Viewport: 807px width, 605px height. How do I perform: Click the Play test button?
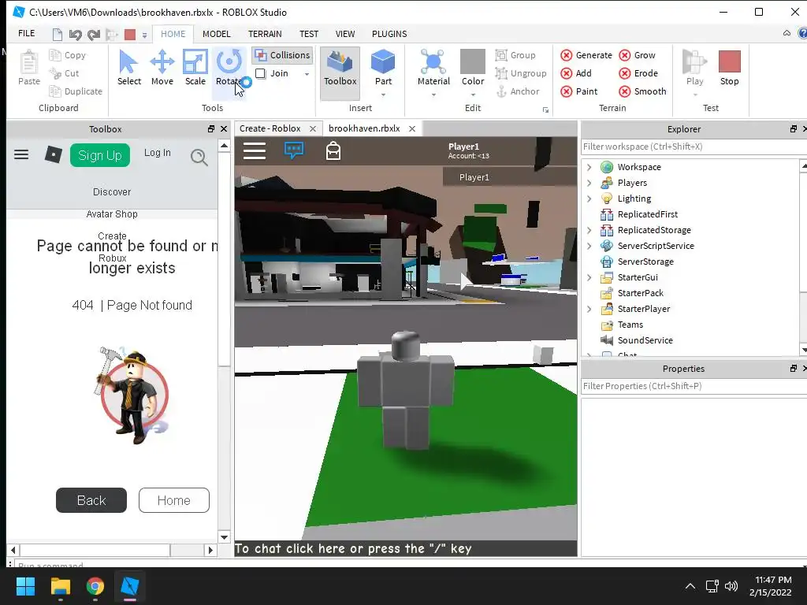[x=694, y=68]
